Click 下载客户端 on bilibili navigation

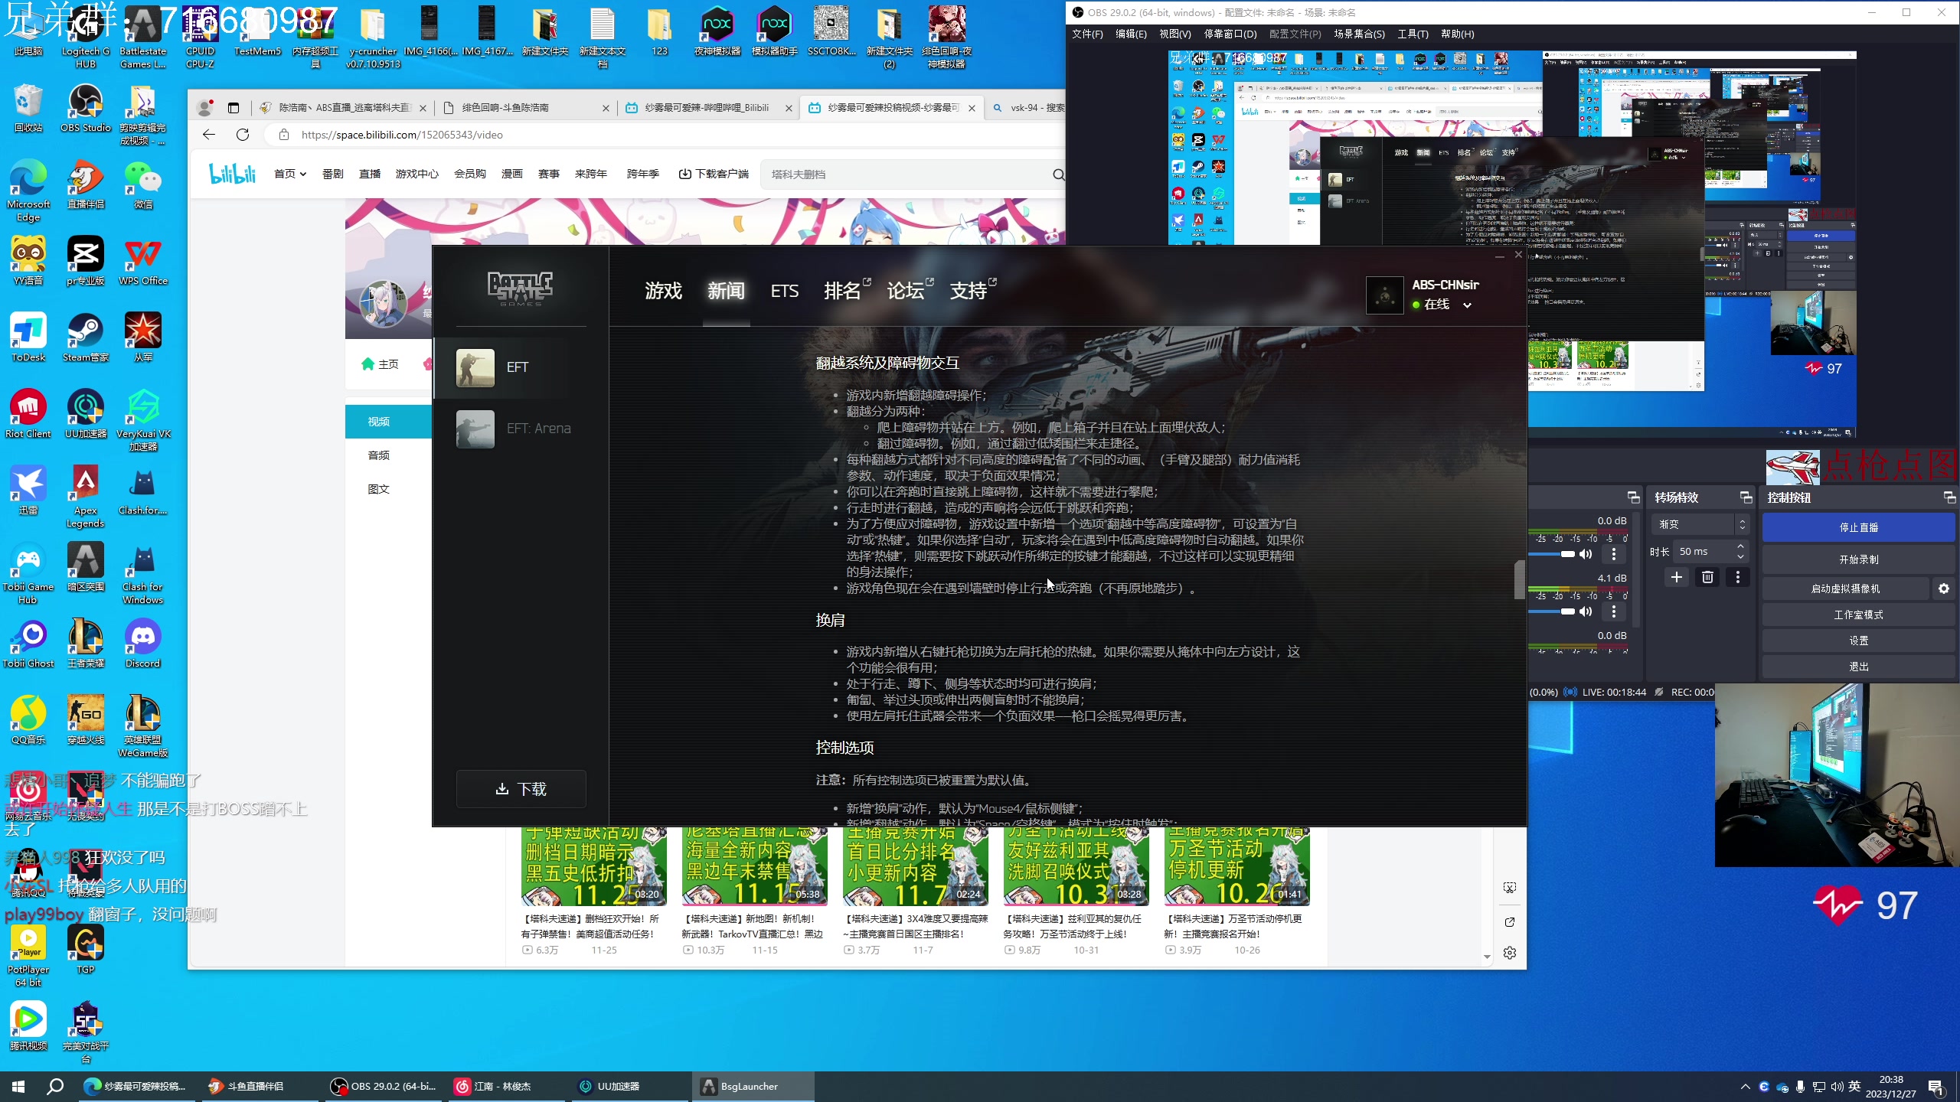714,174
